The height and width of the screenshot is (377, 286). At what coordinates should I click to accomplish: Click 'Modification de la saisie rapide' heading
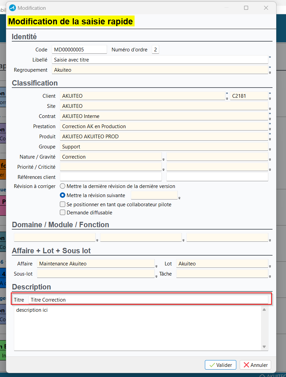click(x=71, y=21)
